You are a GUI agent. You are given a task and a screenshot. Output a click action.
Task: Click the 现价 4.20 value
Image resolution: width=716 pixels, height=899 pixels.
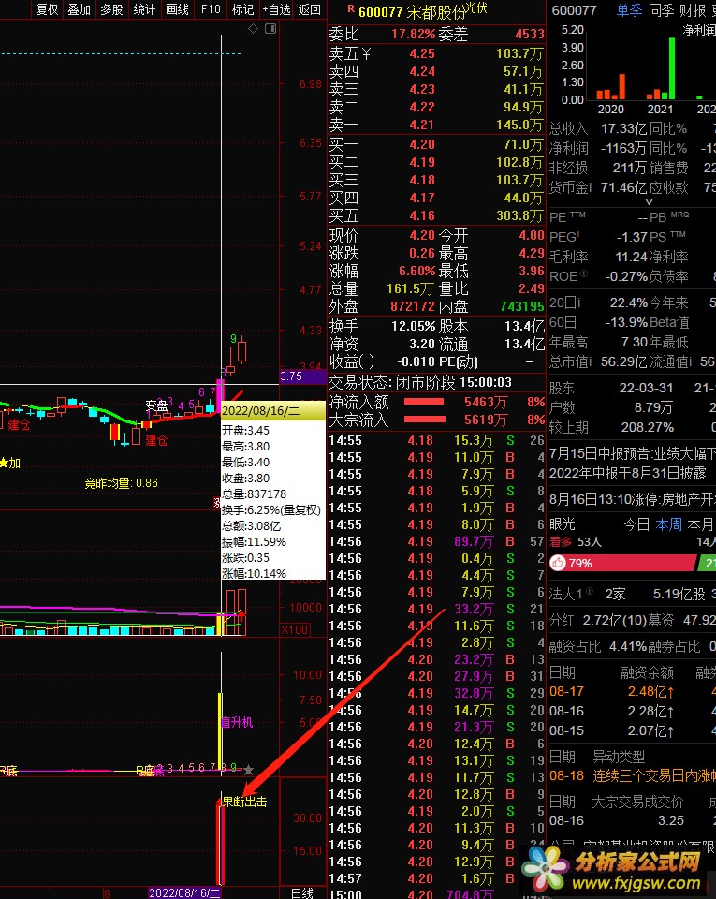(422, 236)
